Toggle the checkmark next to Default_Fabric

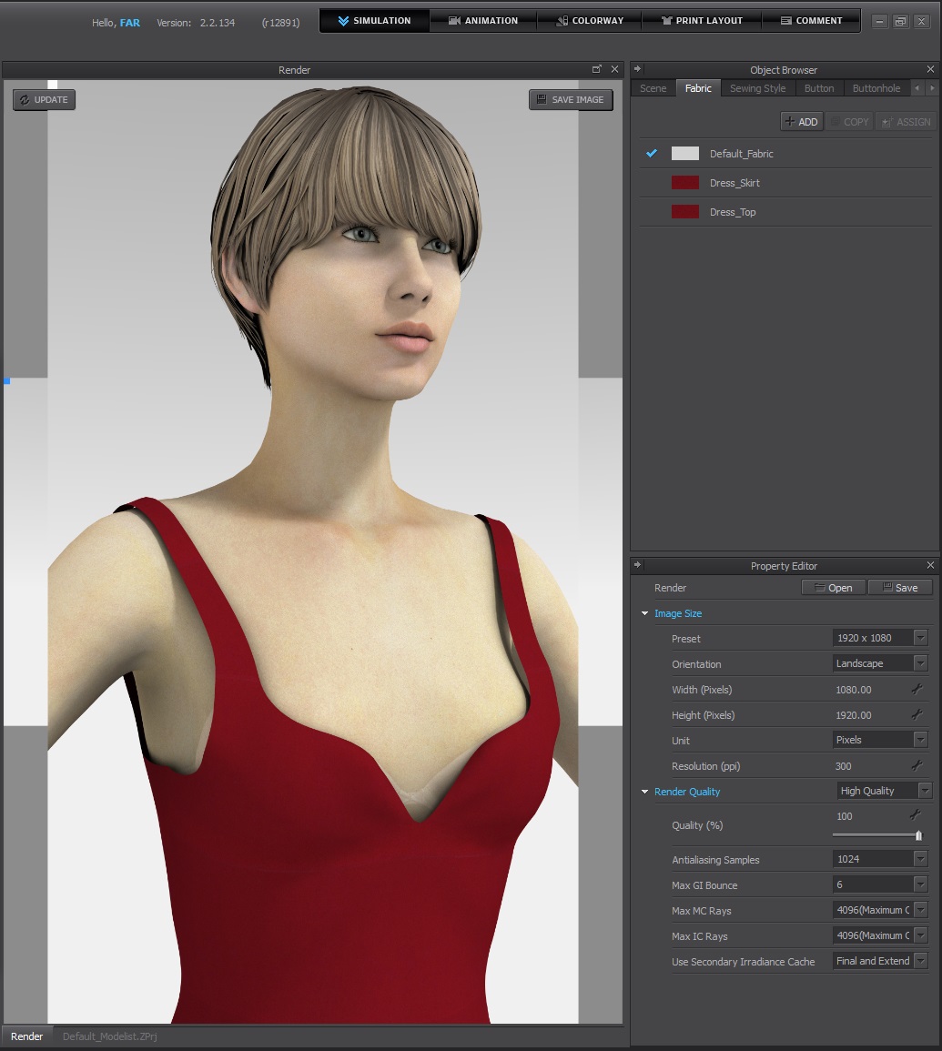[652, 154]
